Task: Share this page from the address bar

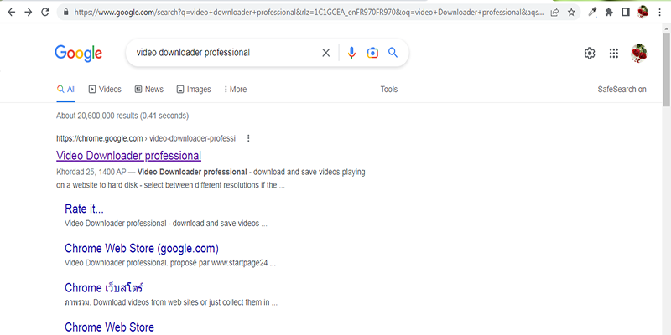Action: (x=554, y=13)
